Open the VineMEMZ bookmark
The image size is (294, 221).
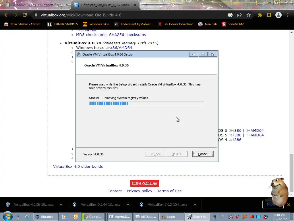(233, 24)
